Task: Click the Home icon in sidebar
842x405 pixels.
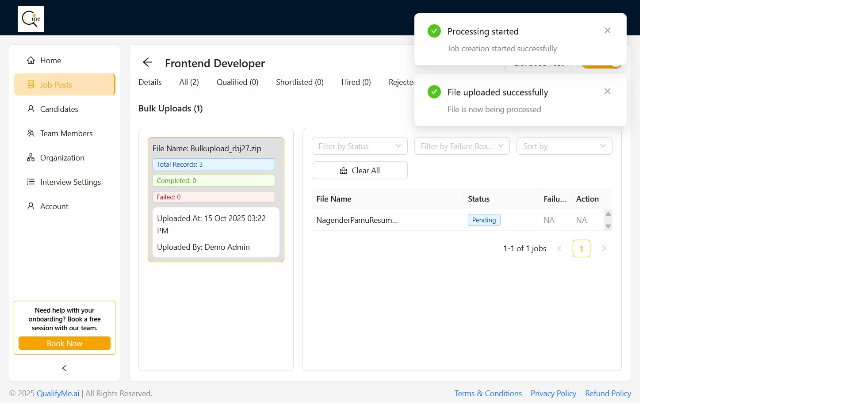Action: [x=31, y=61]
